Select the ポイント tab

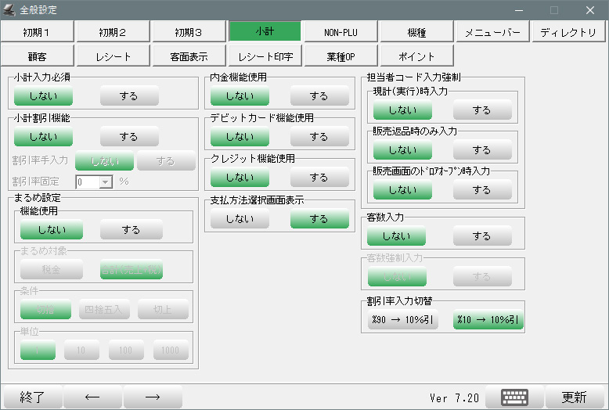point(416,56)
